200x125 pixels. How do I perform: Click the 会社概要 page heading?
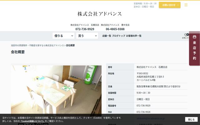(18, 52)
